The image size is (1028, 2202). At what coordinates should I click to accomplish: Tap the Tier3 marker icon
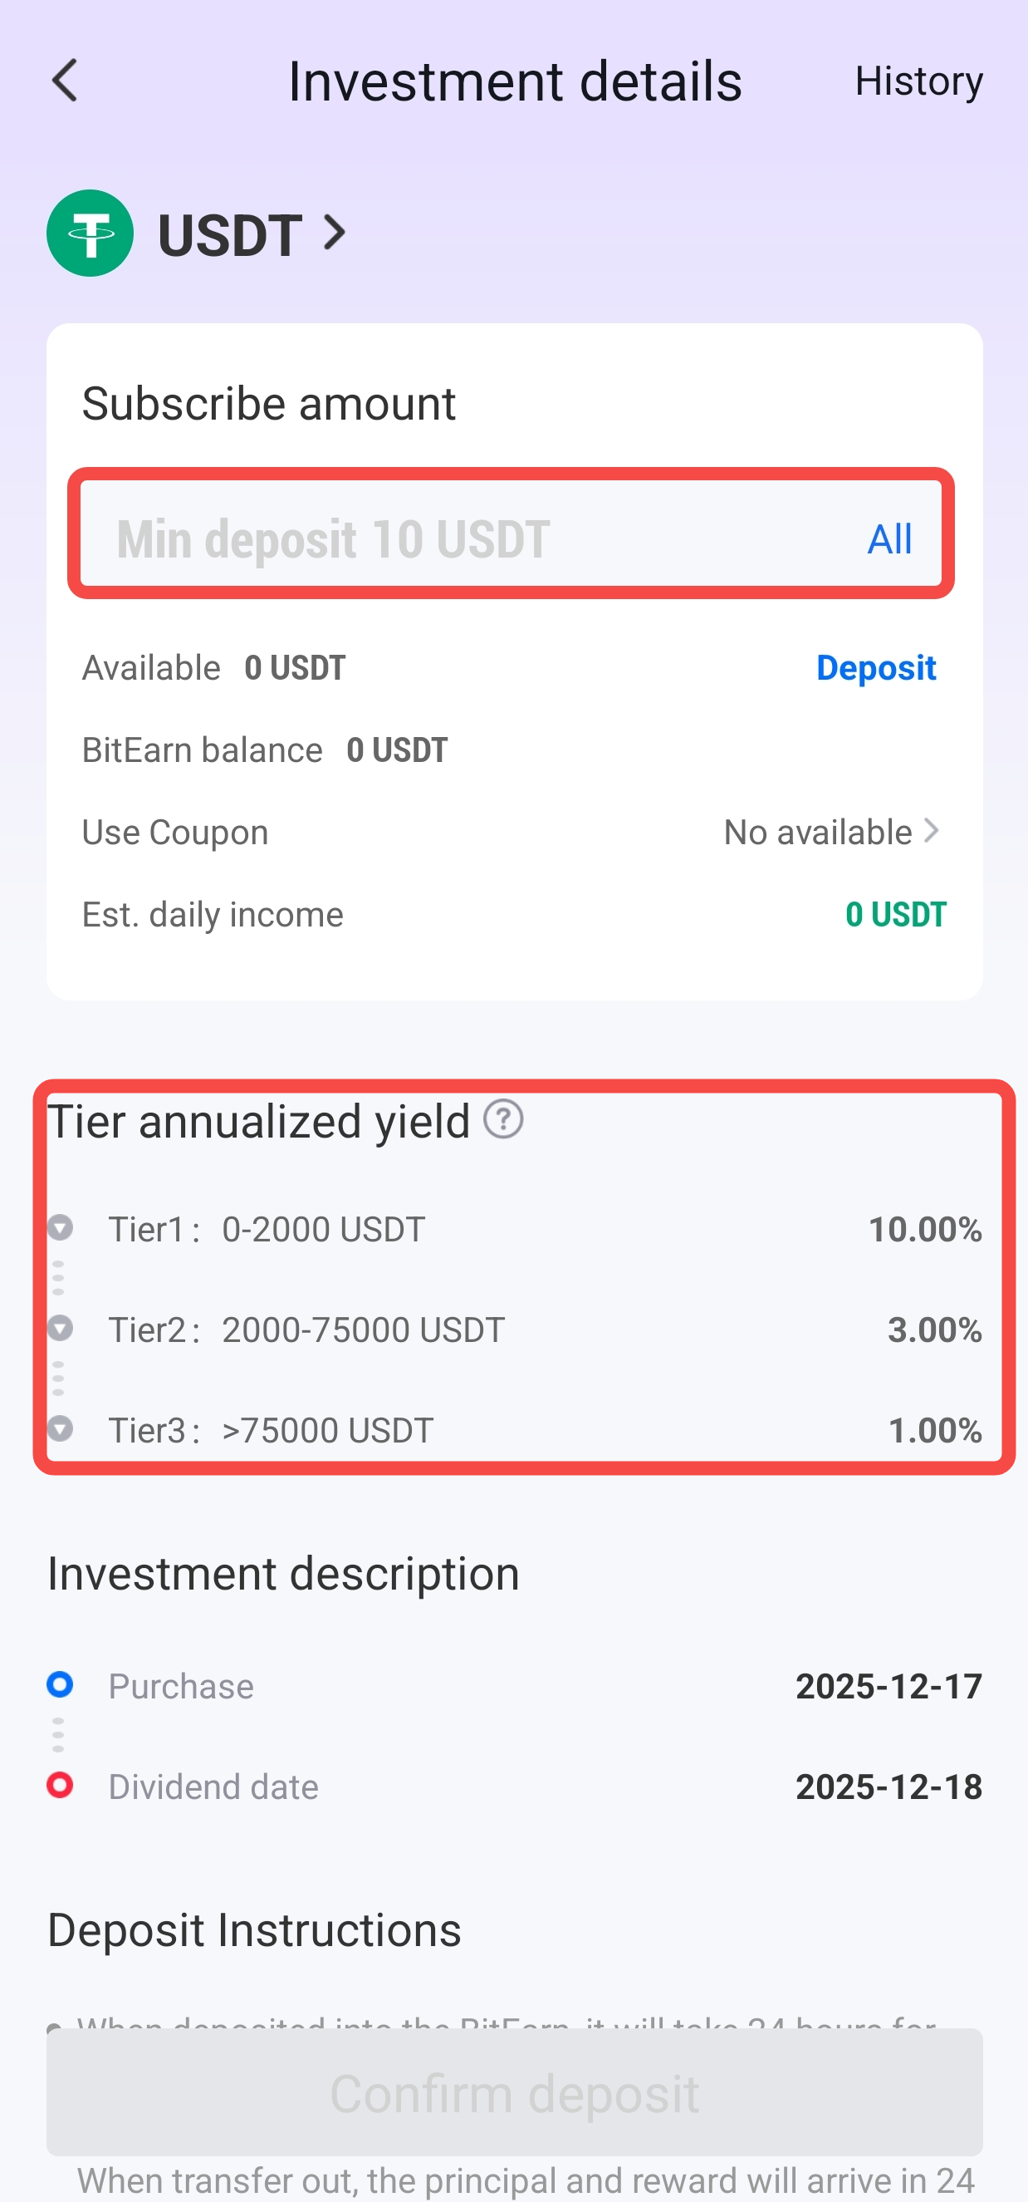60,1428
